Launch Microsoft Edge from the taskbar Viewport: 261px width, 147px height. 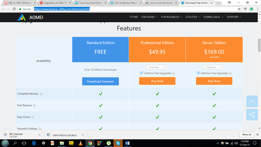[34, 143]
